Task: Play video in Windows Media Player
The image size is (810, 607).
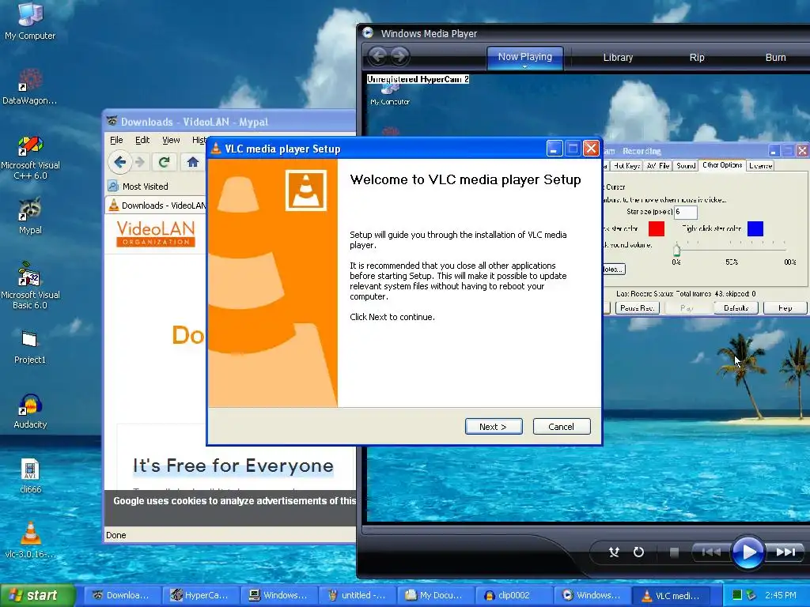Action: [748, 552]
